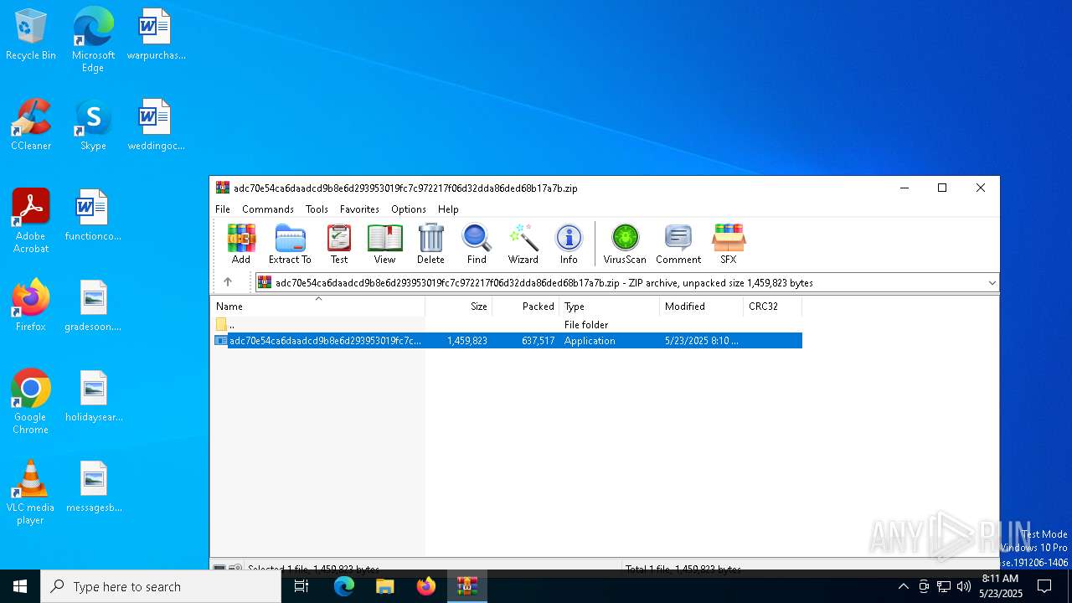The image size is (1072, 603).
Task: Open the Options menu
Action: (409, 209)
